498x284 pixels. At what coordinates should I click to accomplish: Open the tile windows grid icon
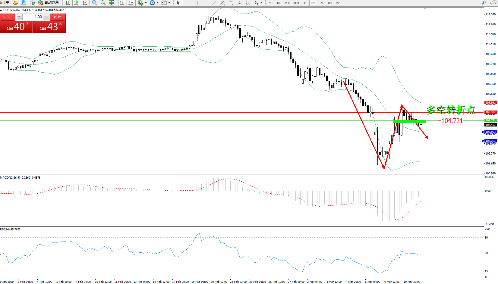(x=112, y=3)
